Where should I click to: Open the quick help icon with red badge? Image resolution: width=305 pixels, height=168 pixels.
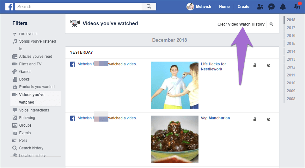point(297,6)
